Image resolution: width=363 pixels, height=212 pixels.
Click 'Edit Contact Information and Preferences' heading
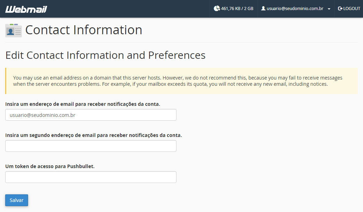click(105, 55)
